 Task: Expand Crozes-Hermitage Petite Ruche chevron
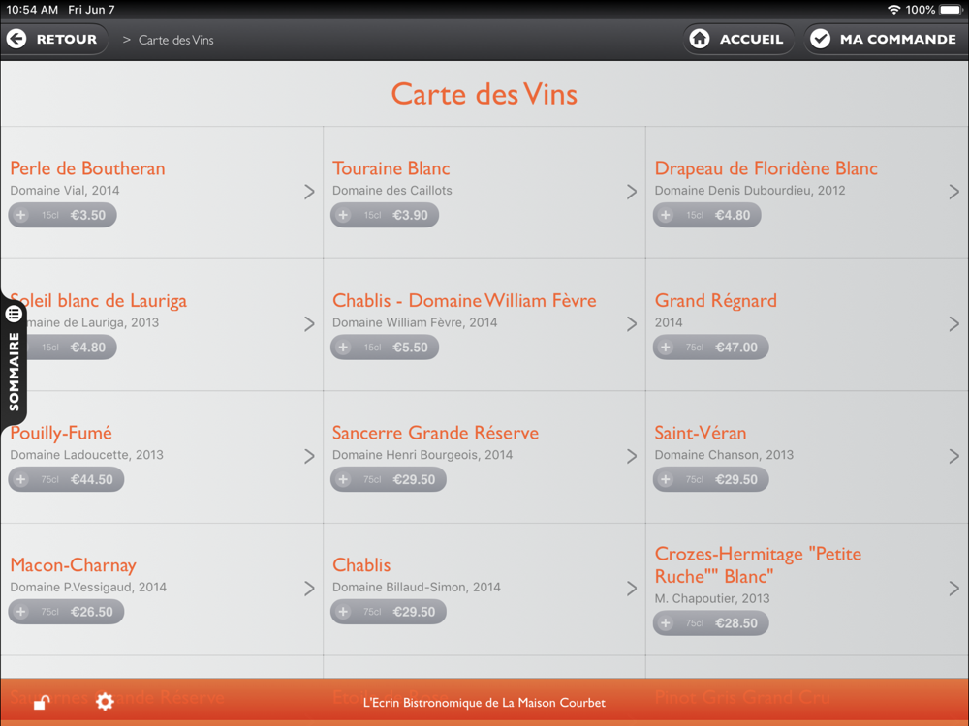[x=954, y=589]
